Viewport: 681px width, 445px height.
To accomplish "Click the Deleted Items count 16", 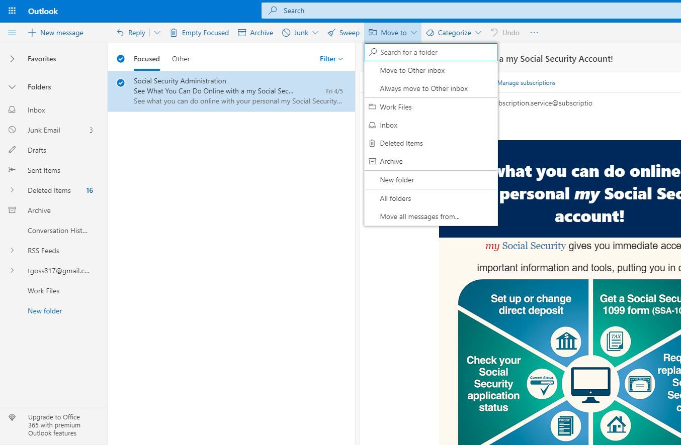I will click(90, 190).
